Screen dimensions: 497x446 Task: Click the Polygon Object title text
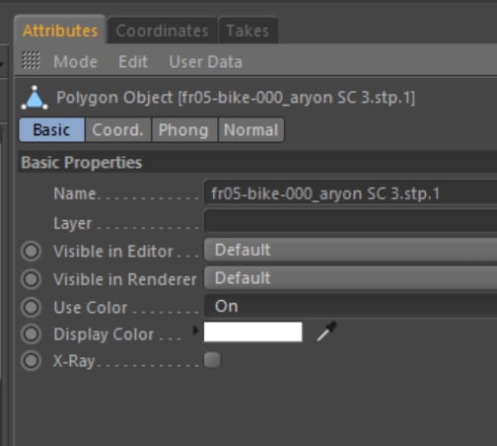pyautogui.click(x=236, y=98)
